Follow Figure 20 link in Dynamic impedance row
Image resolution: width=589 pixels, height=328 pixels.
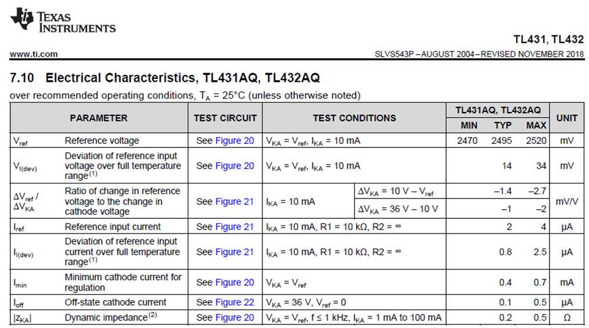(x=235, y=318)
